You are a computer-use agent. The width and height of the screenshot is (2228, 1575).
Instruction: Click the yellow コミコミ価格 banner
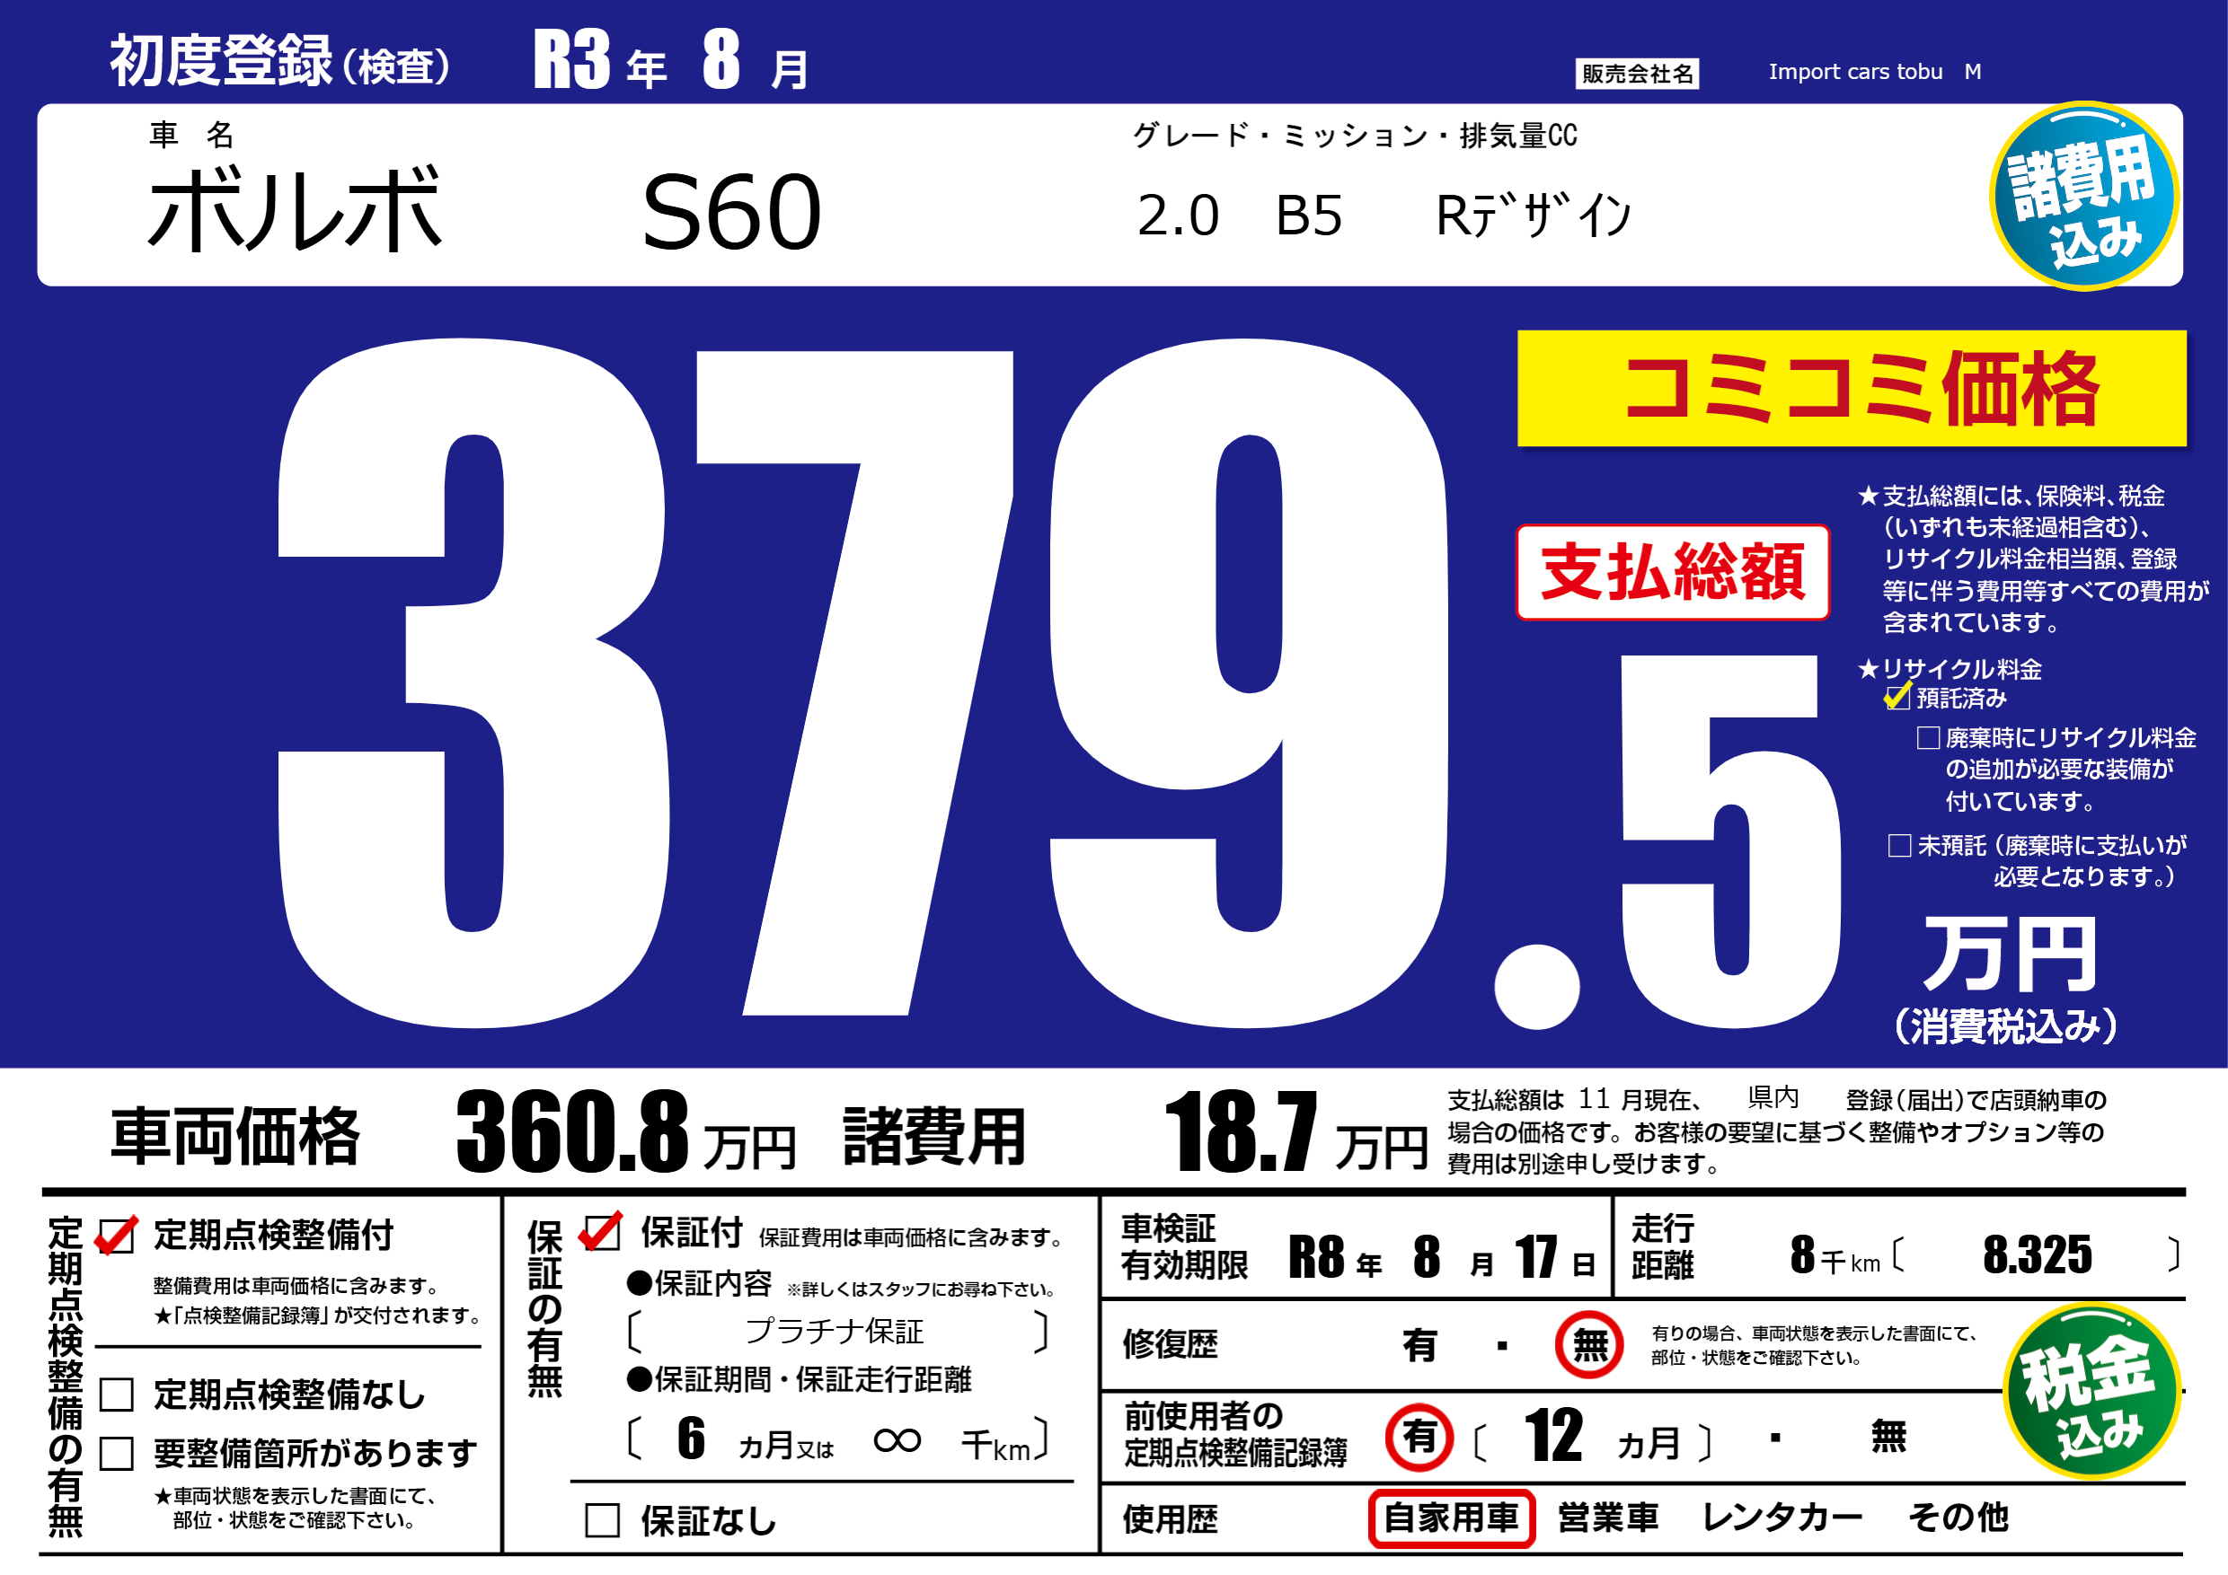[1851, 389]
